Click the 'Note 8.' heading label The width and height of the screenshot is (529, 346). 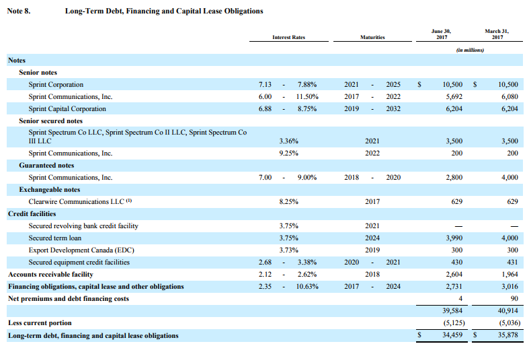[x=19, y=11]
